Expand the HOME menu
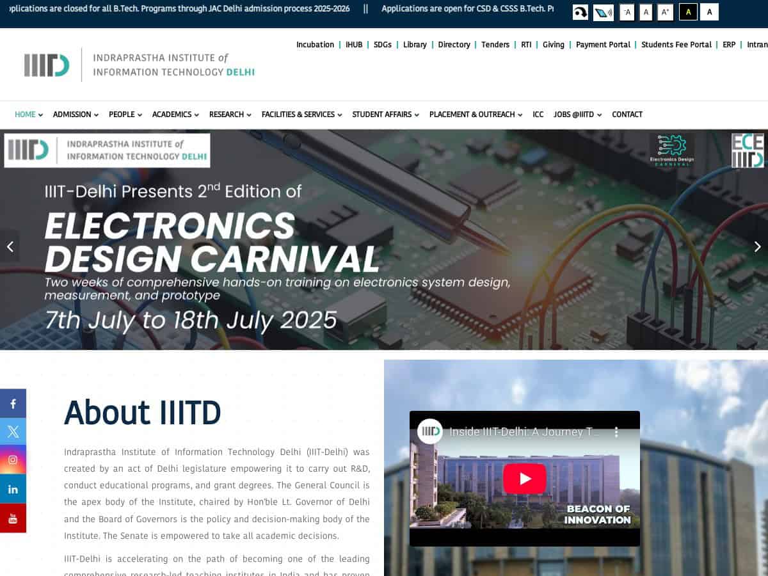This screenshot has width=768, height=576. [x=29, y=115]
